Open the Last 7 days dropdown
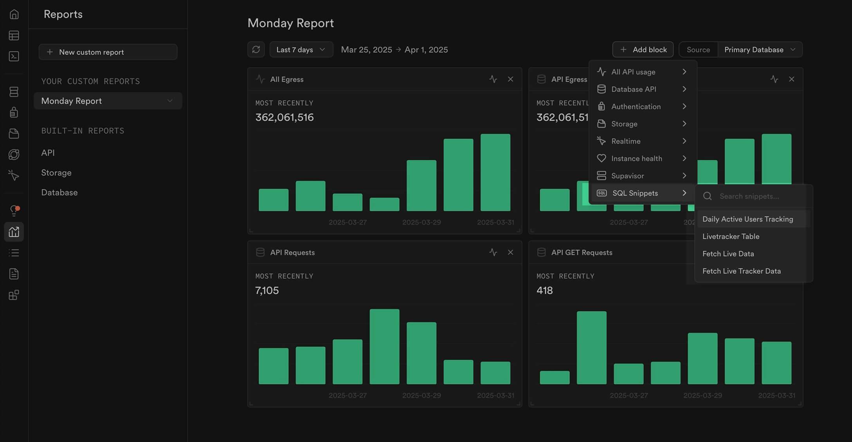The height and width of the screenshot is (442, 852). 301,50
